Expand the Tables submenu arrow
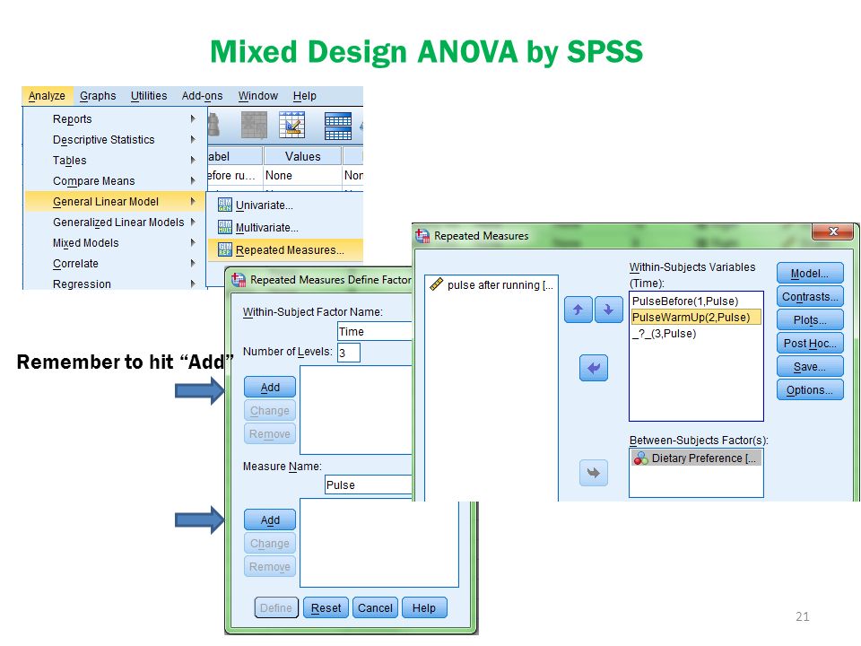The height and width of the screenshot is (646, 861). tap(193, 160)
